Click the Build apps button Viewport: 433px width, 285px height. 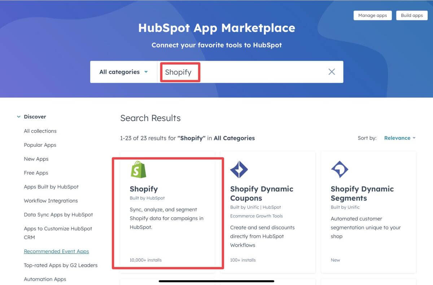click(x=412, y=15)
